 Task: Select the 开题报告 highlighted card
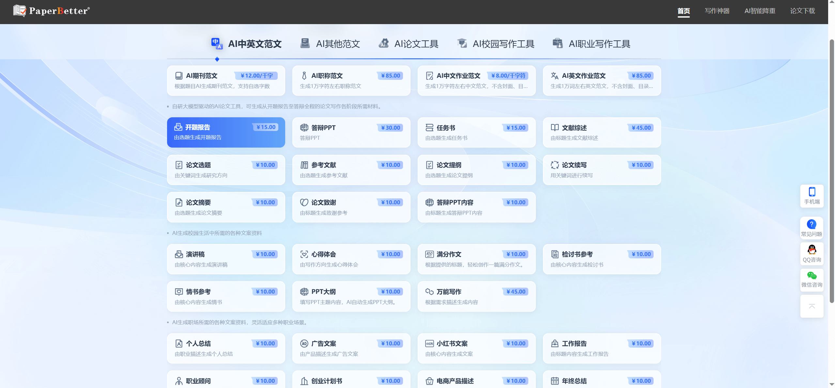click(x=226, y=132)
